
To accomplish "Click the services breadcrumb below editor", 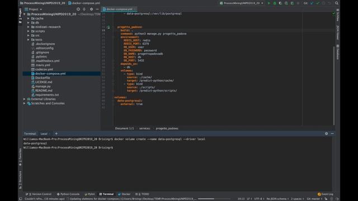I will 145,128.
